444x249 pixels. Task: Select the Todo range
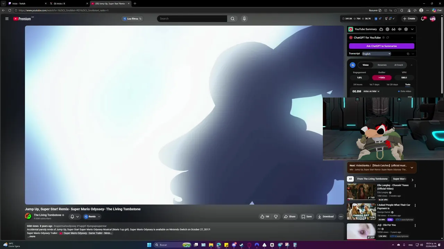tap(408, 84)
